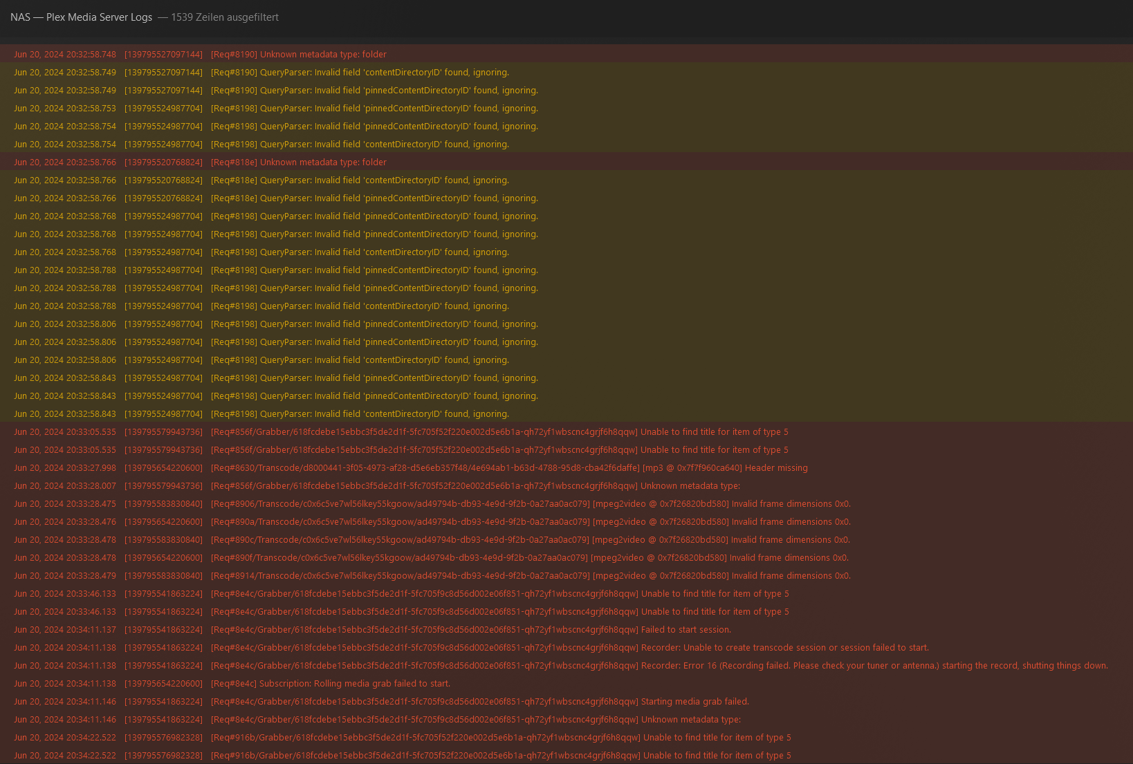Click the mp3 'Header missing' transcode message

coord(509,467)
